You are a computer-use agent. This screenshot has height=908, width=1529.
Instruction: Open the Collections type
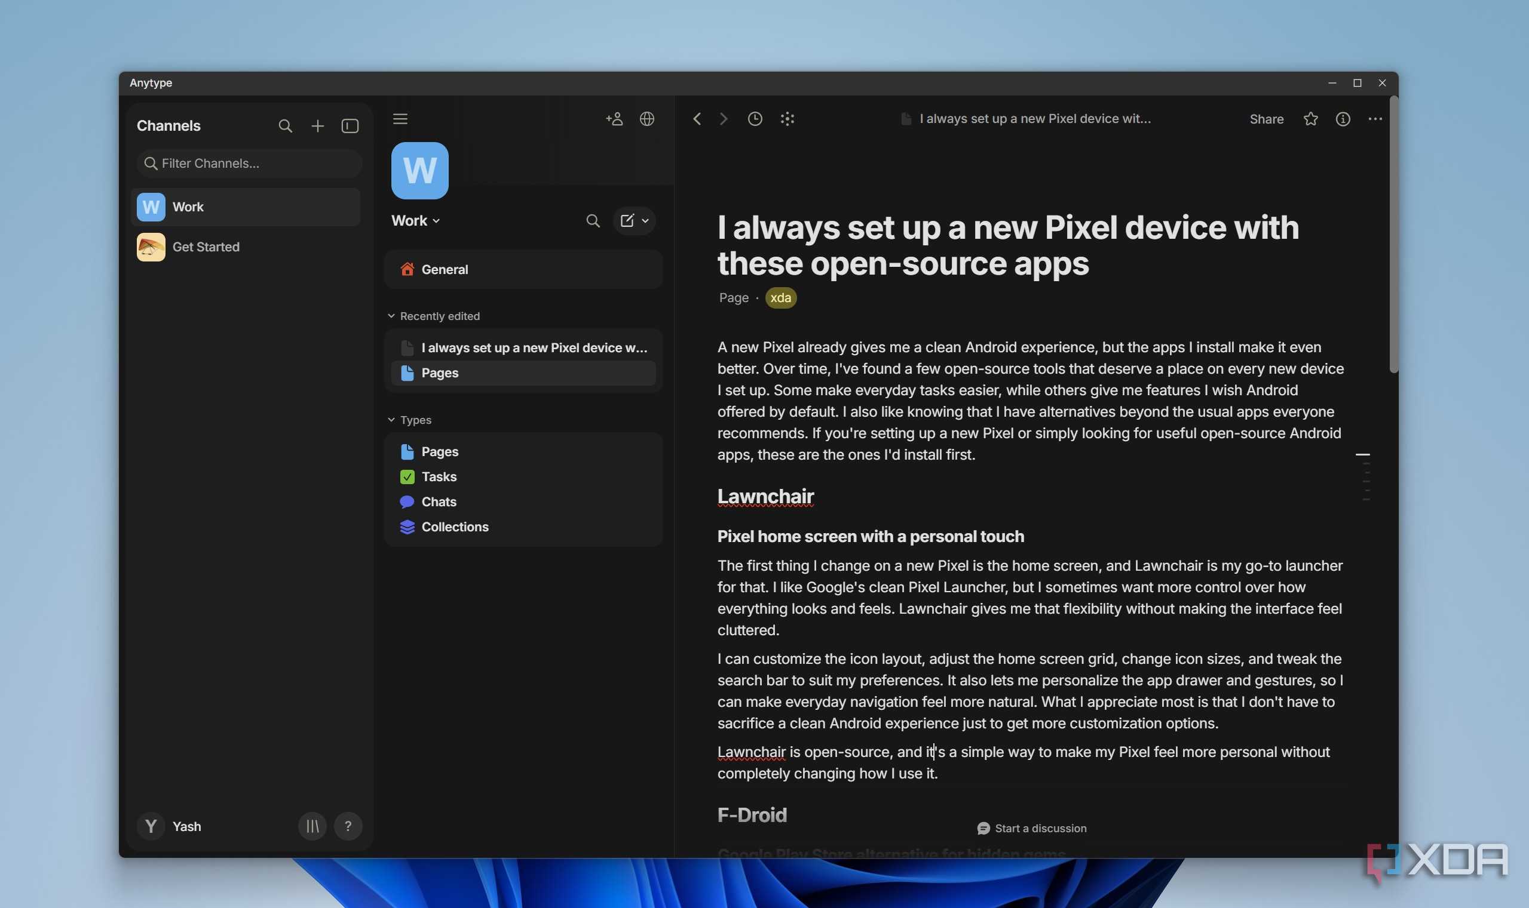click(523, 527)
